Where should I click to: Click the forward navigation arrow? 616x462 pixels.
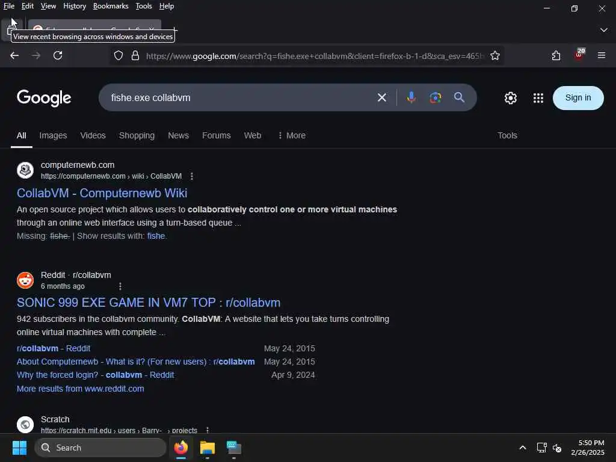pyautogui.click(x=36, y=55)
